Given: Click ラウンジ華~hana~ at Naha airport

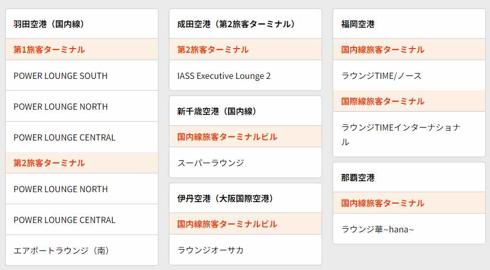Looking at the screenshot, I should pyautogui.click(x=378, y=229).
